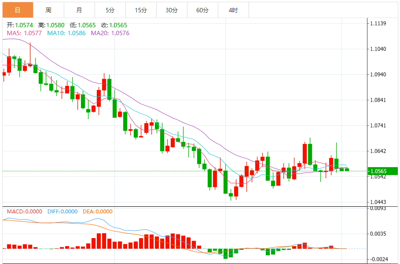The image size is (400, 264).
Task: Open the 15分 timeframe tab
Action: point(141,10)
